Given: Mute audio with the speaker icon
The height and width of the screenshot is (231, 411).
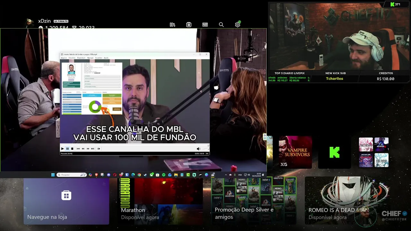Looking at the screenshot, I should [198, 149].
